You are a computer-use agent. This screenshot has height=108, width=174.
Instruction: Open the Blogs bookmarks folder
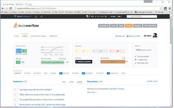(x=36, y=12)
